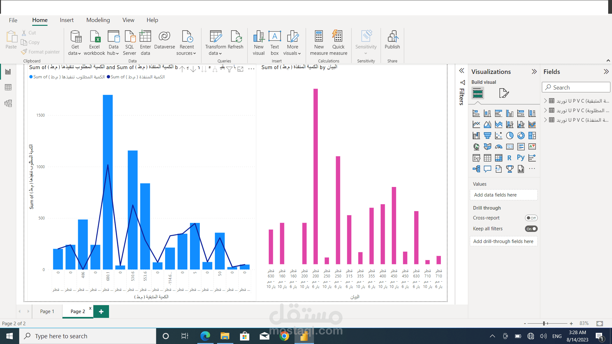Open the Format visual tab icon
This screenshot has width=612, height=344.
(x=504, y=93)
